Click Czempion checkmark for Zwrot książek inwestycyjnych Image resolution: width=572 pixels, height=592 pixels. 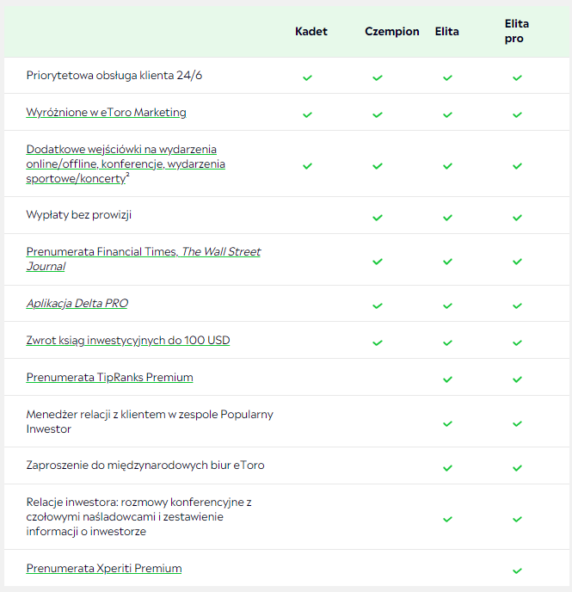click(377, 342)
